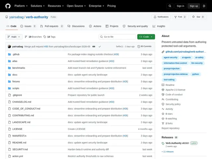212x159 pixels.
Task: Open the Activity link in About
Action: point(167,109)
